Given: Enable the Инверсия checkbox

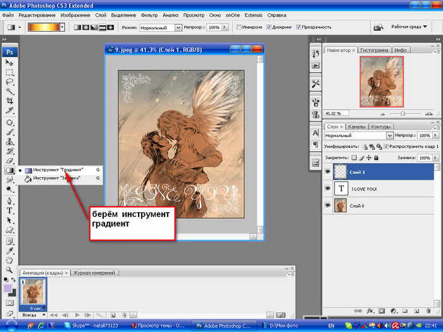Looking at the screenshot, I should 239,27.
